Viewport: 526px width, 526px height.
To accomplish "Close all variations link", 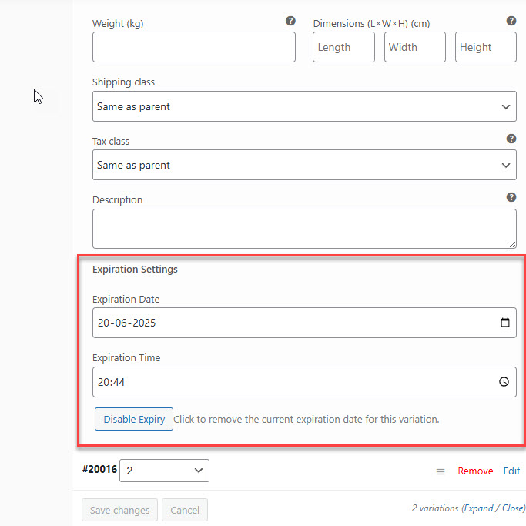I will point(513,508).
